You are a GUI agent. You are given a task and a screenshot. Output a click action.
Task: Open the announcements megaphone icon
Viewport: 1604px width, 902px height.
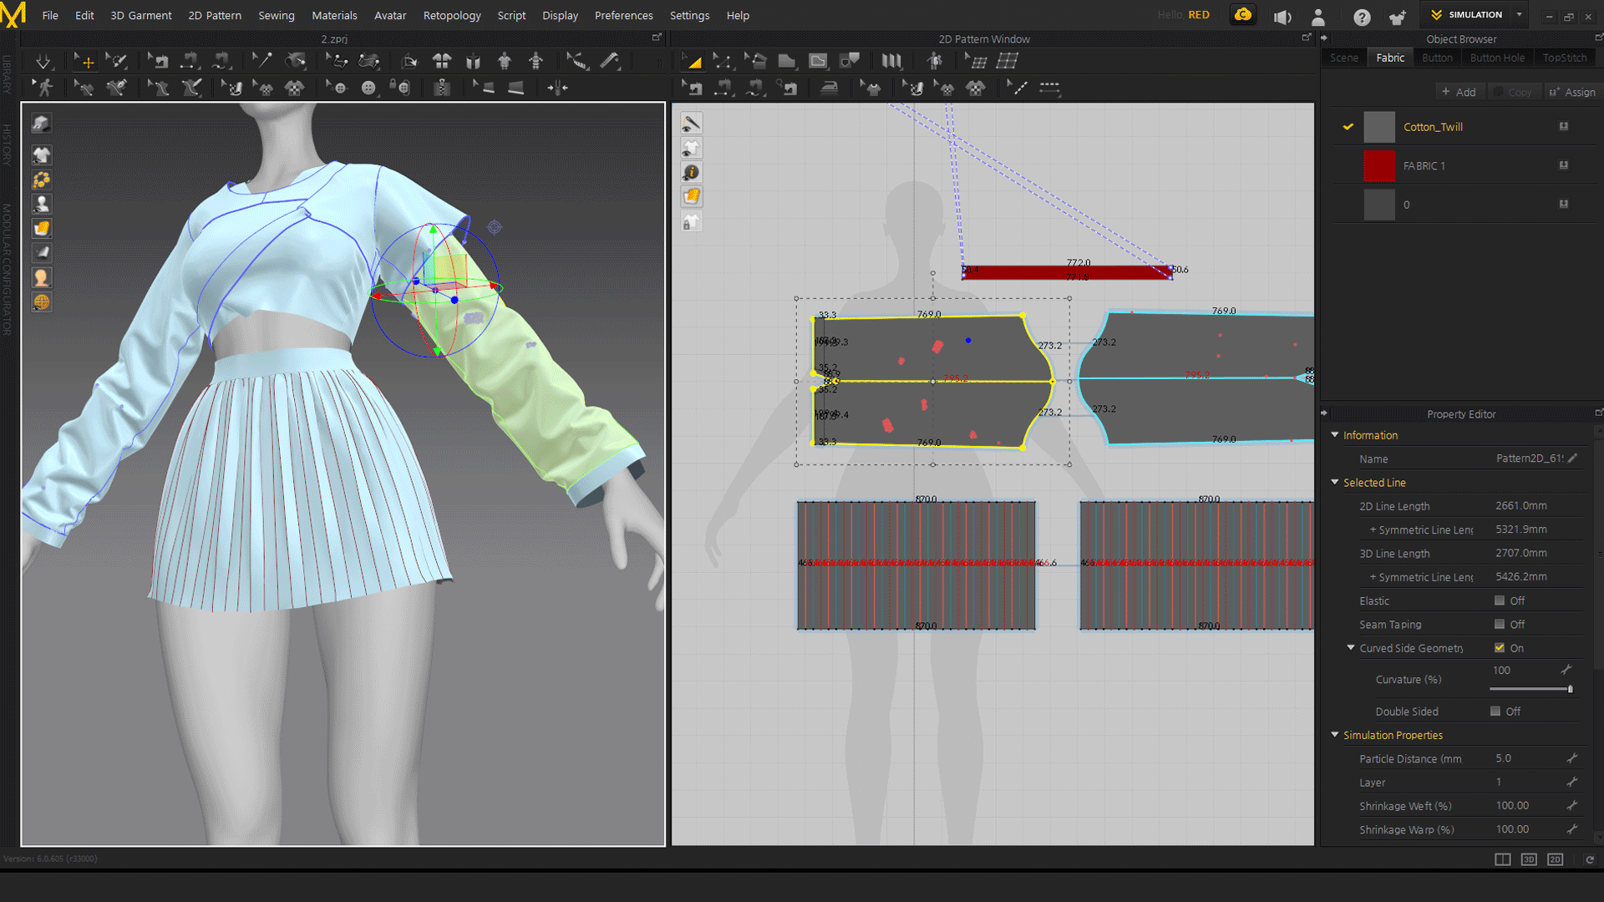1282,17
